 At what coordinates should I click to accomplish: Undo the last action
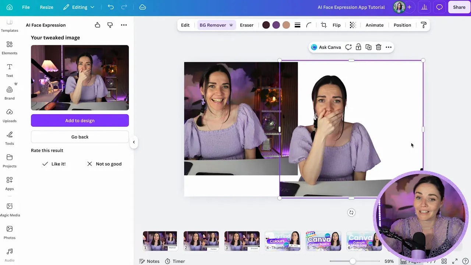[111, 7]
